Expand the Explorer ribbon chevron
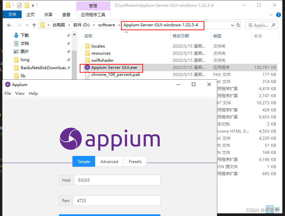This screenshot has width=285, height=216. coord(271,15)
